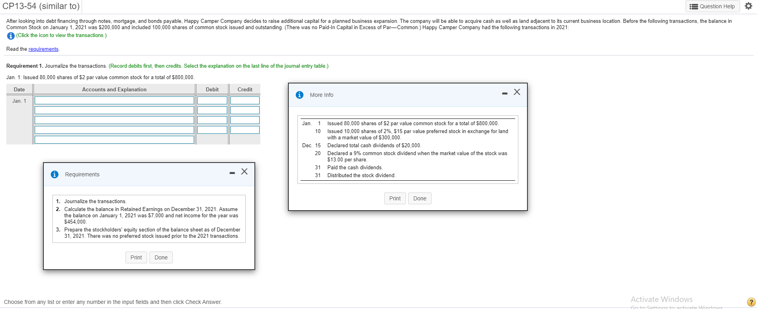This screenshot has height=309, width=757.
Task: Click the 'Debit' column header
Action: 212,90
